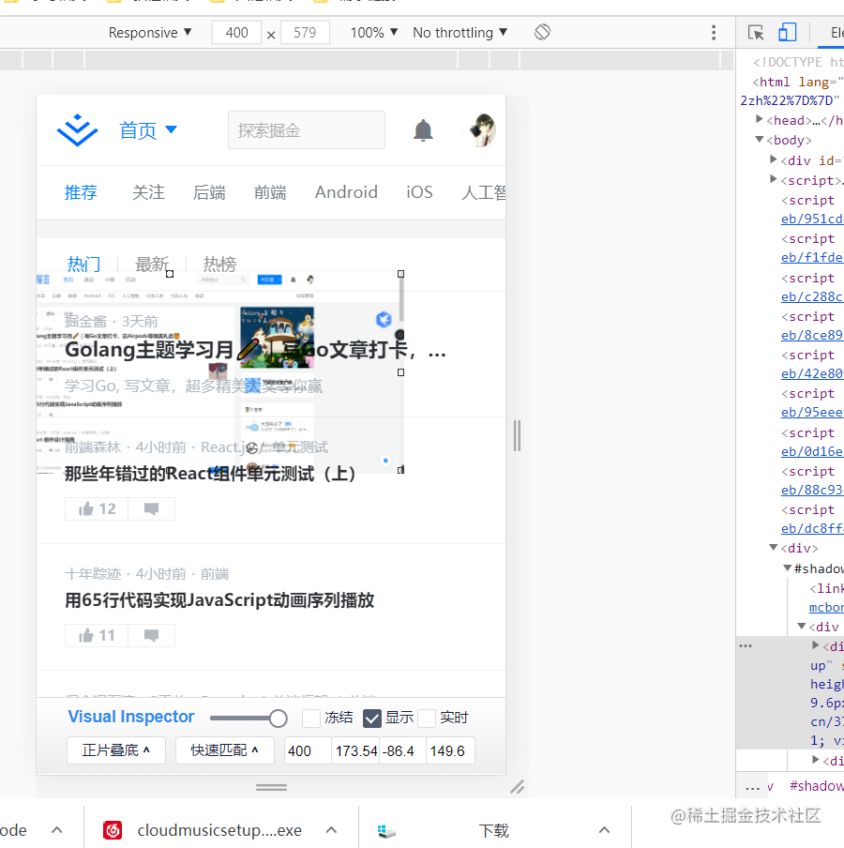Open the No throttling dropdown

click(x=460, y=33)
